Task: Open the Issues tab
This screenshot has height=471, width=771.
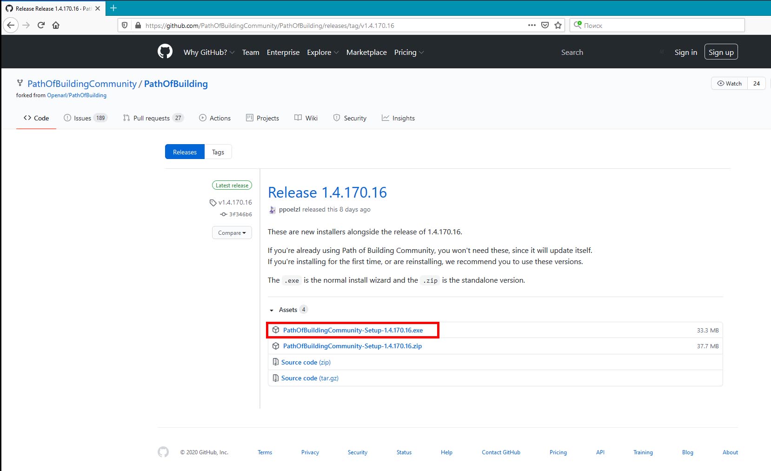Action: 86,118
